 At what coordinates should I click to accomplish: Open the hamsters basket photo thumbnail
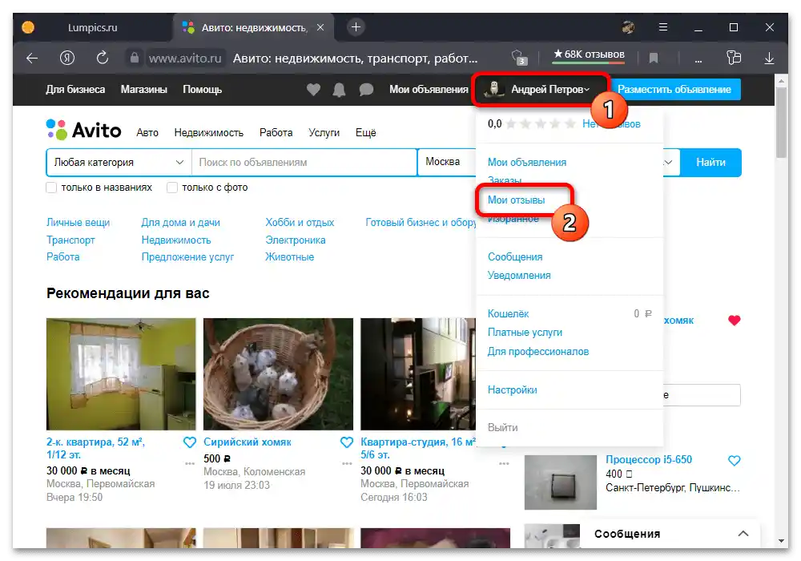278,374
